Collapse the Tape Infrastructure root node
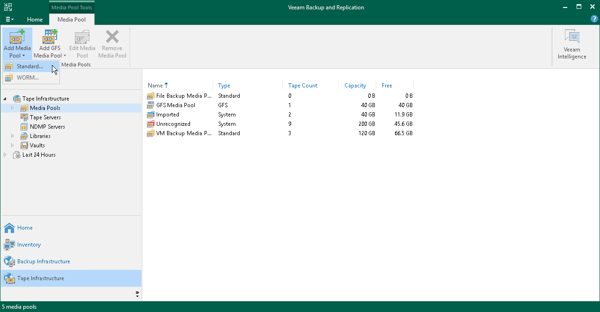 click(x=5, y=98)
